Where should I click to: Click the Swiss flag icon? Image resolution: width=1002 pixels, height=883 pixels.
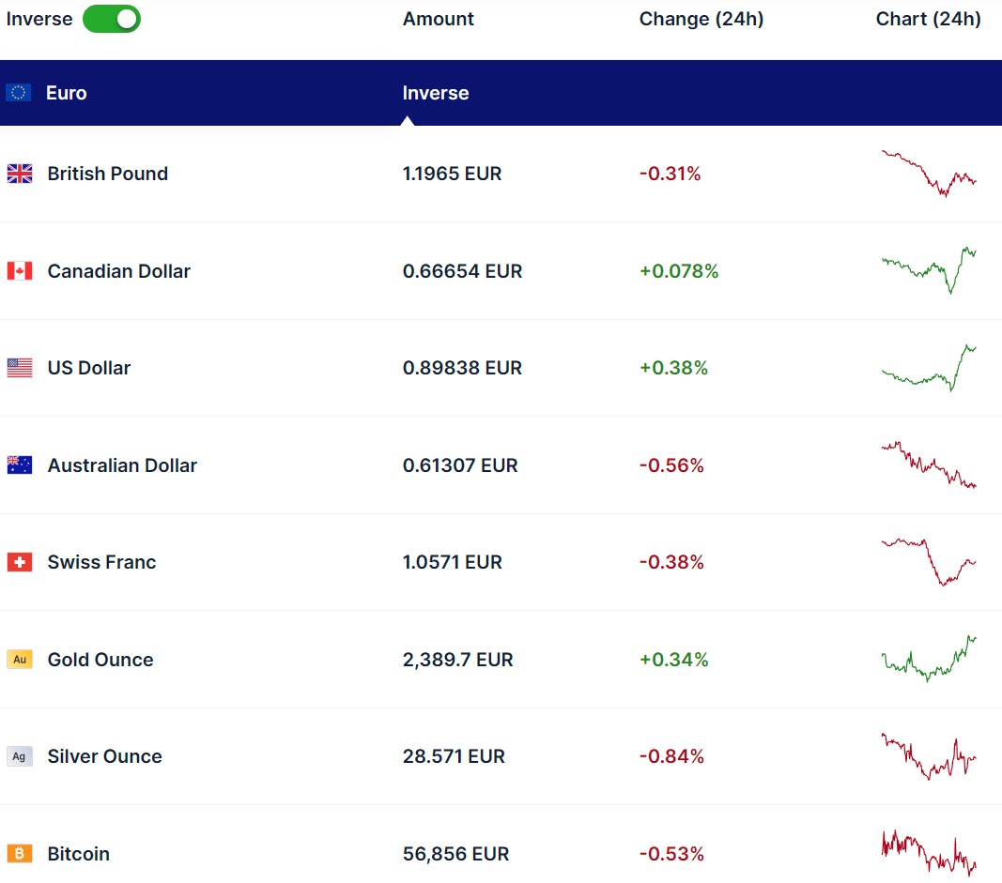coord(20,562)
